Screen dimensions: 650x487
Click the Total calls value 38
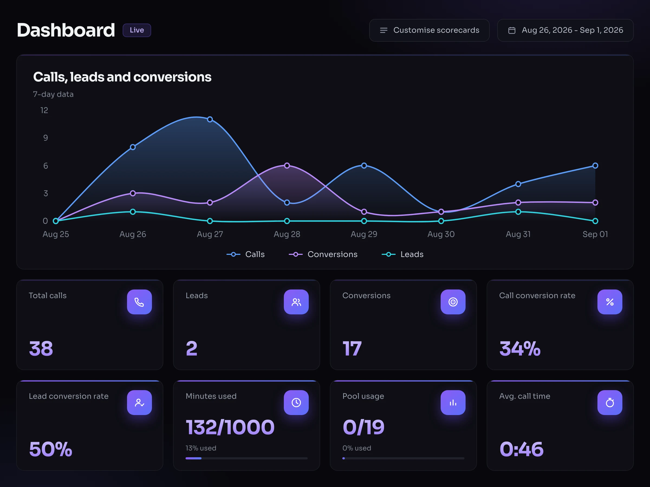[x=41, y=349]
